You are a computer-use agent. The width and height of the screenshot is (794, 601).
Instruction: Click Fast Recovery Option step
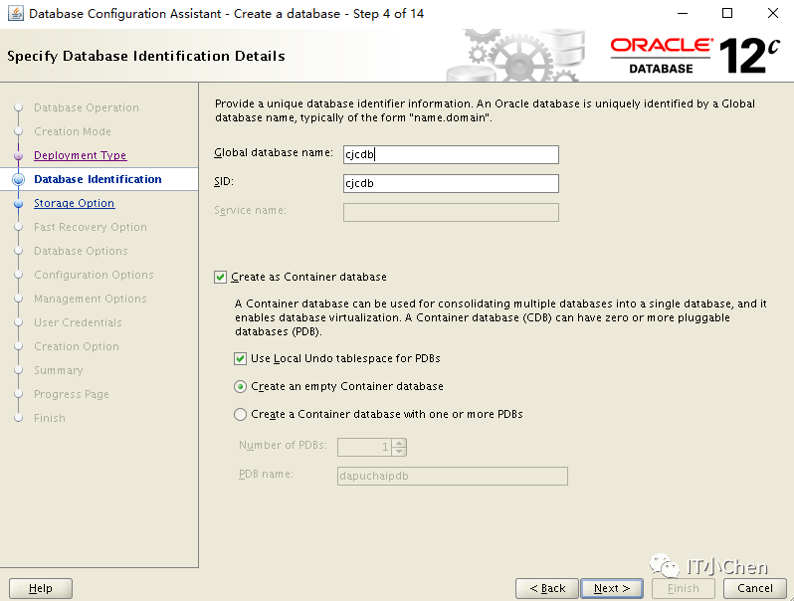pos(91,227)
